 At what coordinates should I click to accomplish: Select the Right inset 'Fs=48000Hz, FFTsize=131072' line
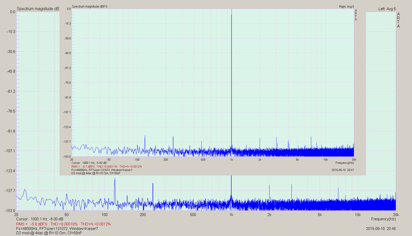tap(102, 170)
